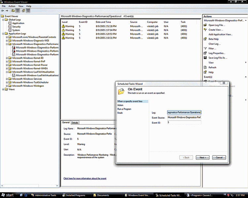The image size is (248, 198).
Task: Open the Help menu
Action: pyautogui.click(x=29, y=6)
